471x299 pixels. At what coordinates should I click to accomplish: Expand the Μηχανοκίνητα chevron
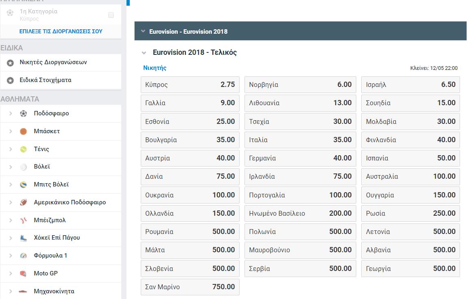(x=11, y=291)
